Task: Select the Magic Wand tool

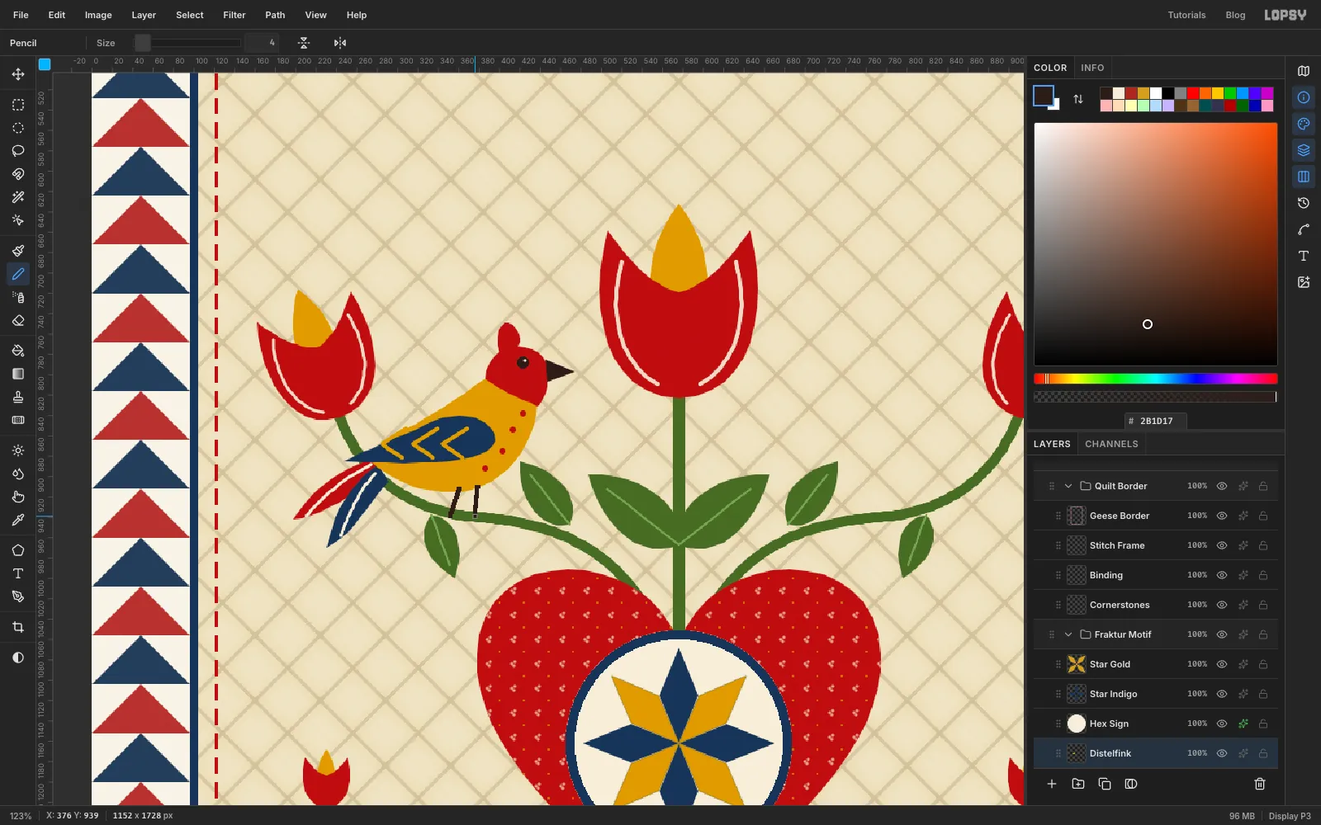Action: (x=17, y=197)
